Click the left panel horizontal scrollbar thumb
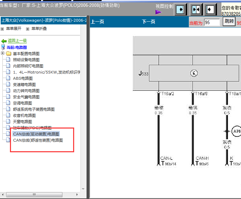 pos(34,195)
